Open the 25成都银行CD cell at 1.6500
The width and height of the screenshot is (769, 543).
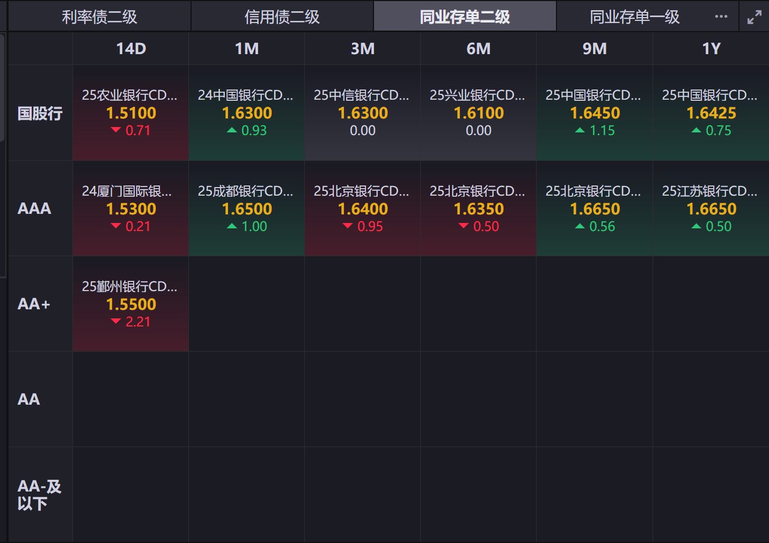[x=247, y=209]
